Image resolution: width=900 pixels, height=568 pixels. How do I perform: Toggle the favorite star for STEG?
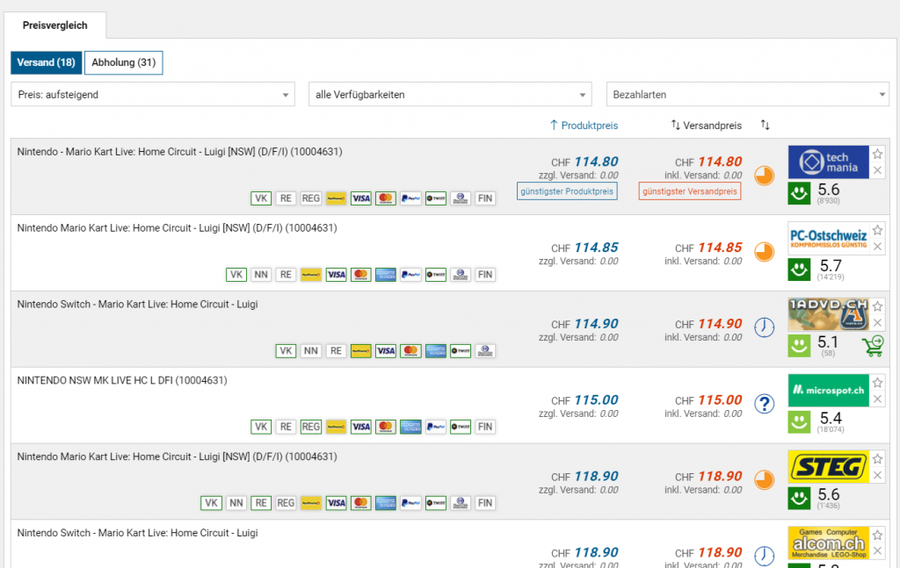pos(877,459)
